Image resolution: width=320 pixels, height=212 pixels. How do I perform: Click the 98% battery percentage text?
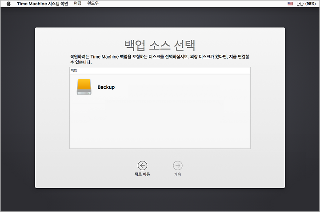point(310,4)
